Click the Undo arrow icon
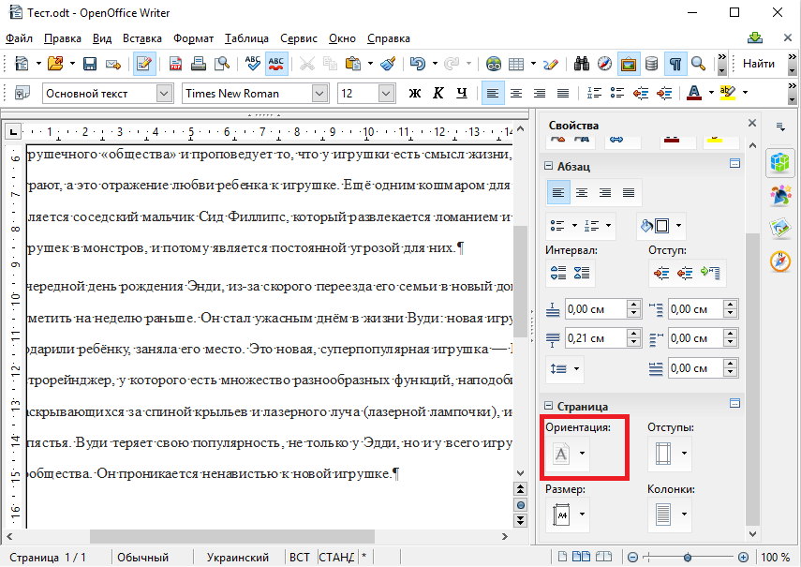801x567 pixels. coord(417,64)
